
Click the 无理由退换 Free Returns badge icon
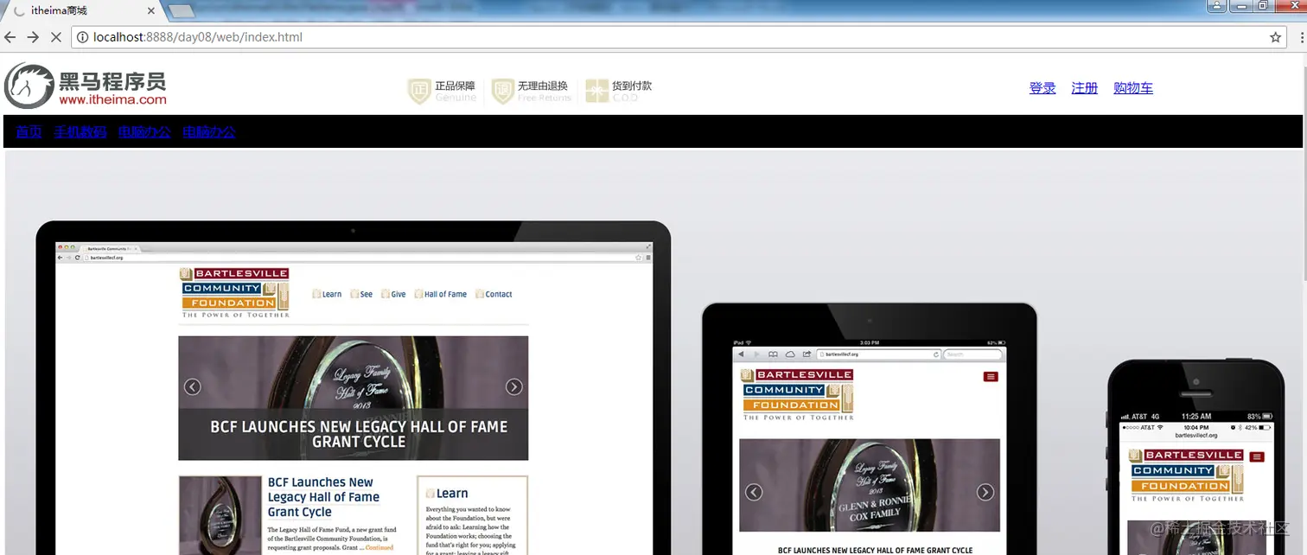pyautogui.click(x=503, y=91)
